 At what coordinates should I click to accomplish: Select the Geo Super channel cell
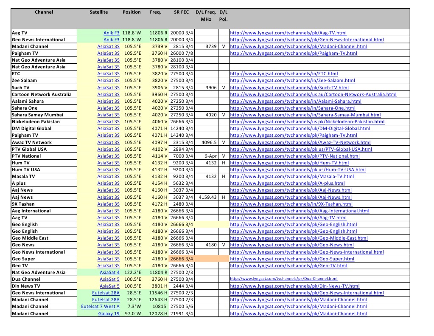44,259
